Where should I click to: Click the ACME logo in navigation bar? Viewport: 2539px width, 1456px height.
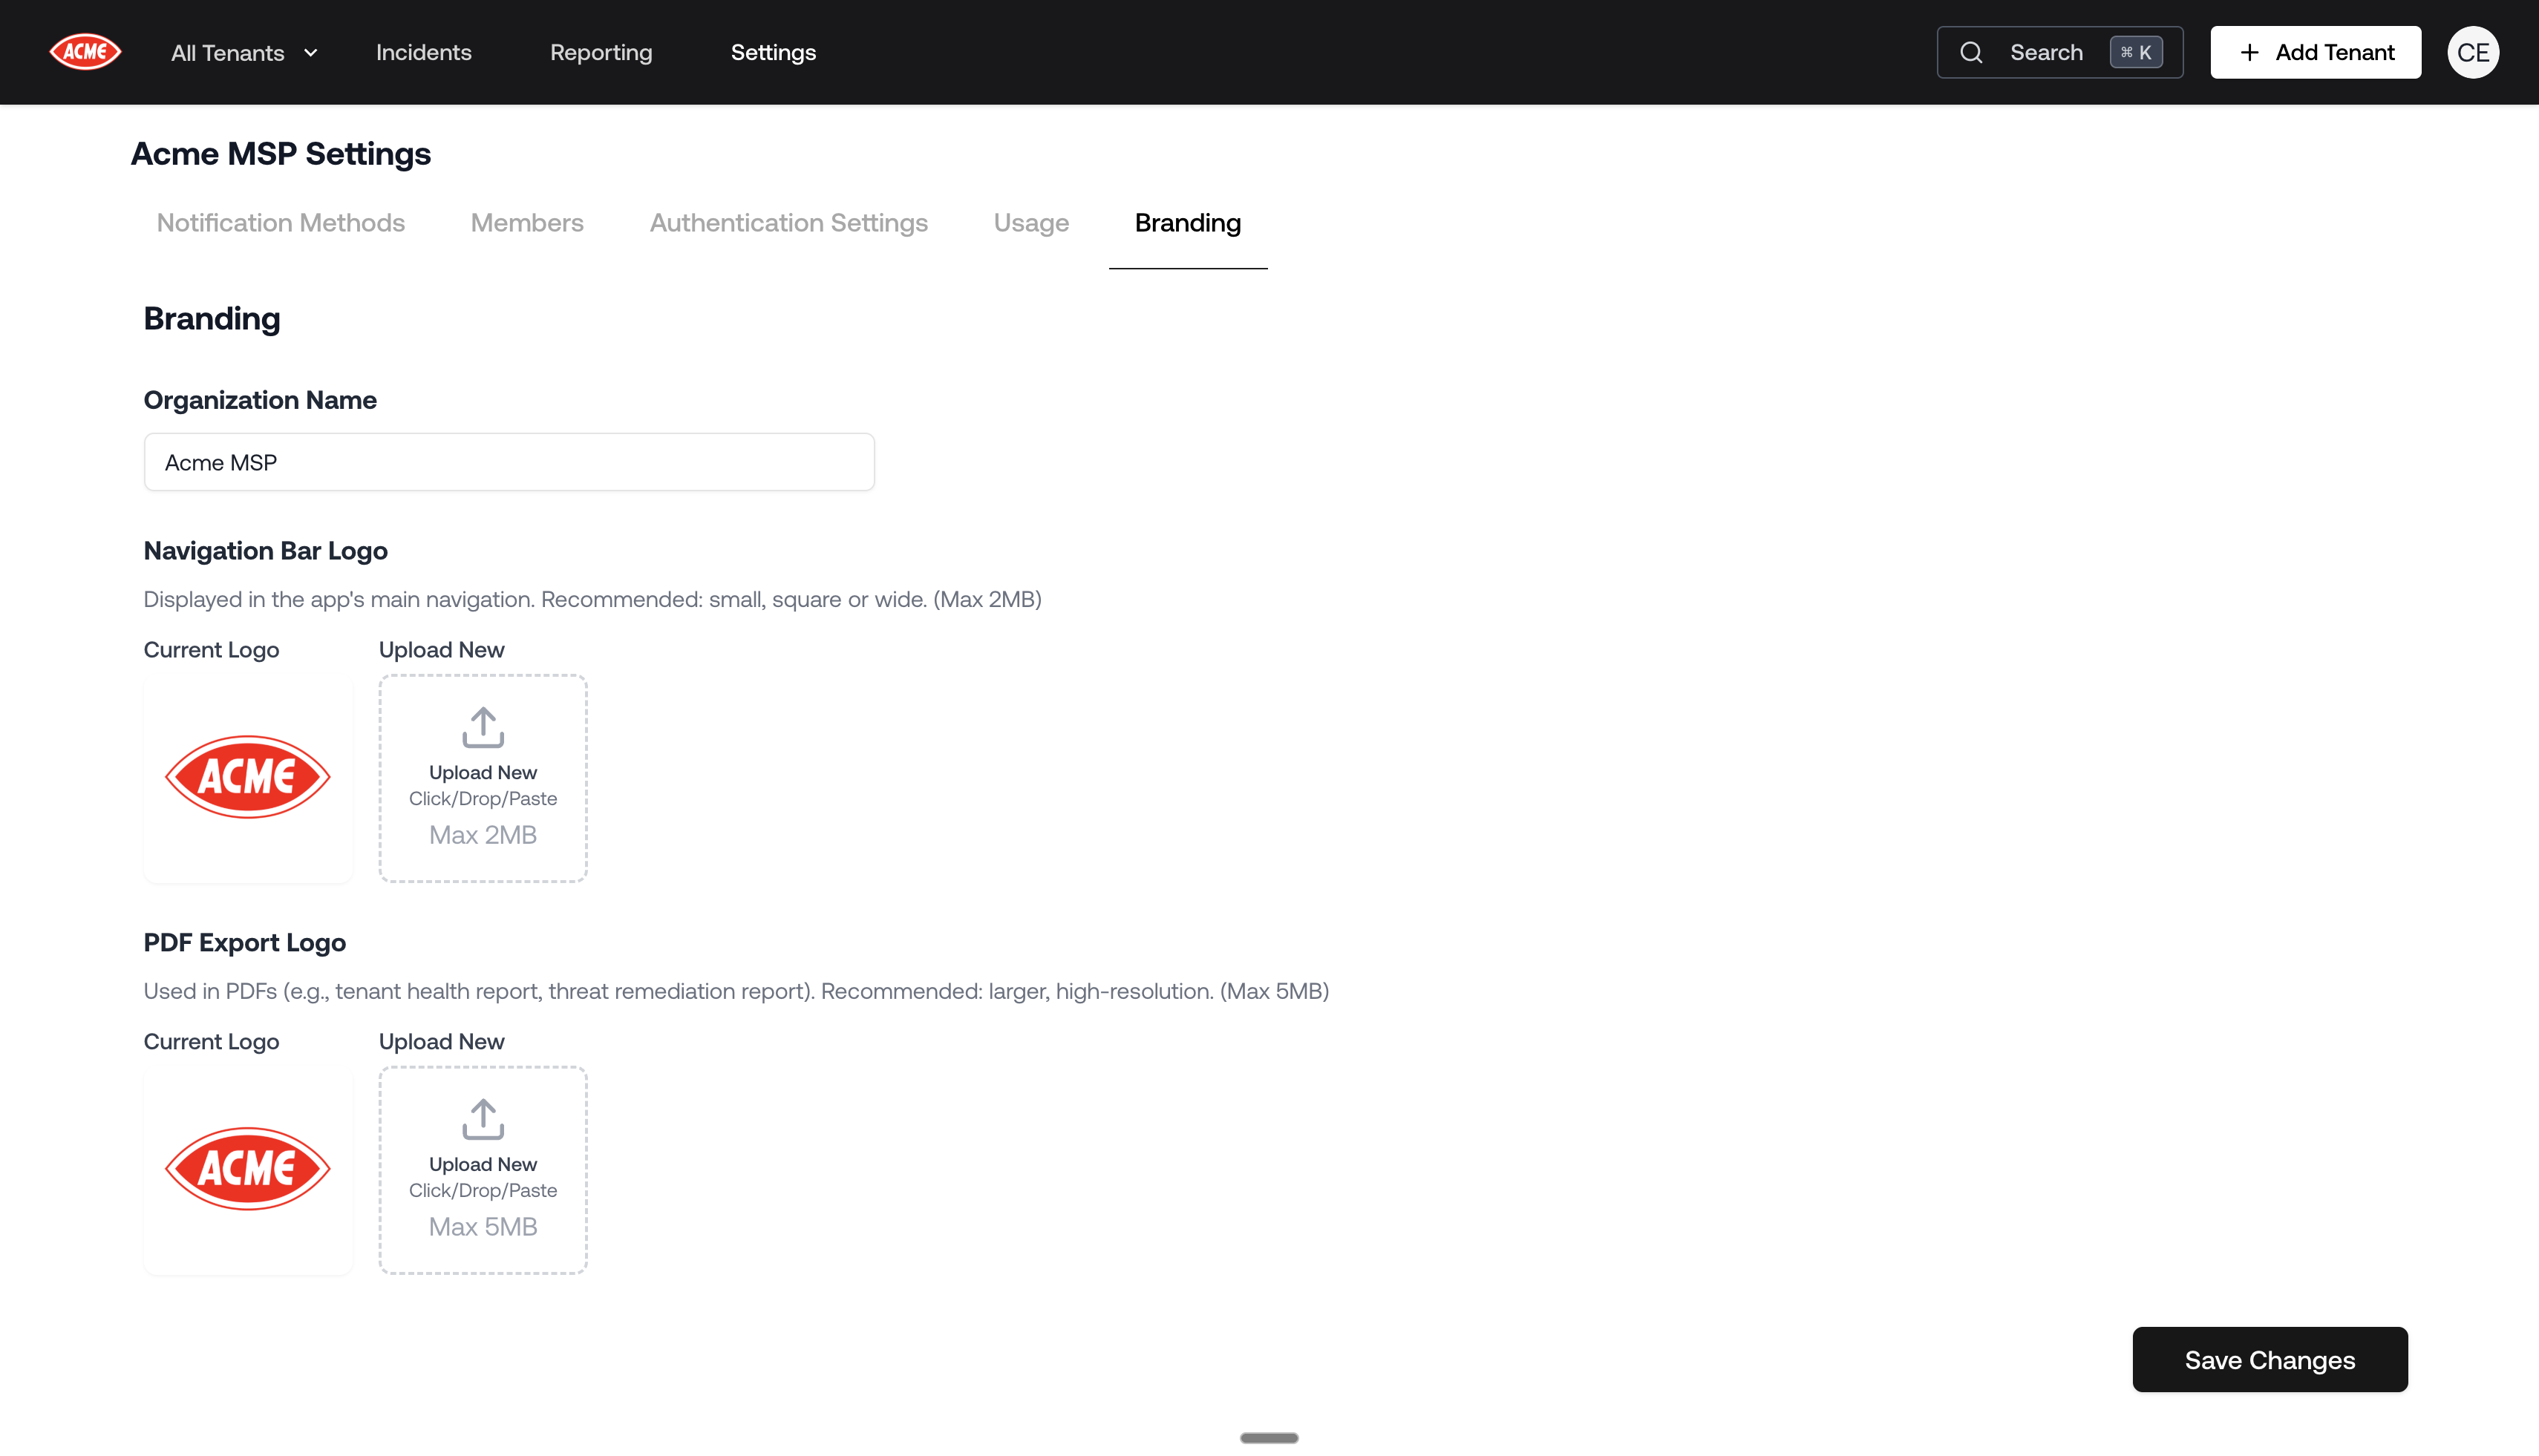point(85,52)
